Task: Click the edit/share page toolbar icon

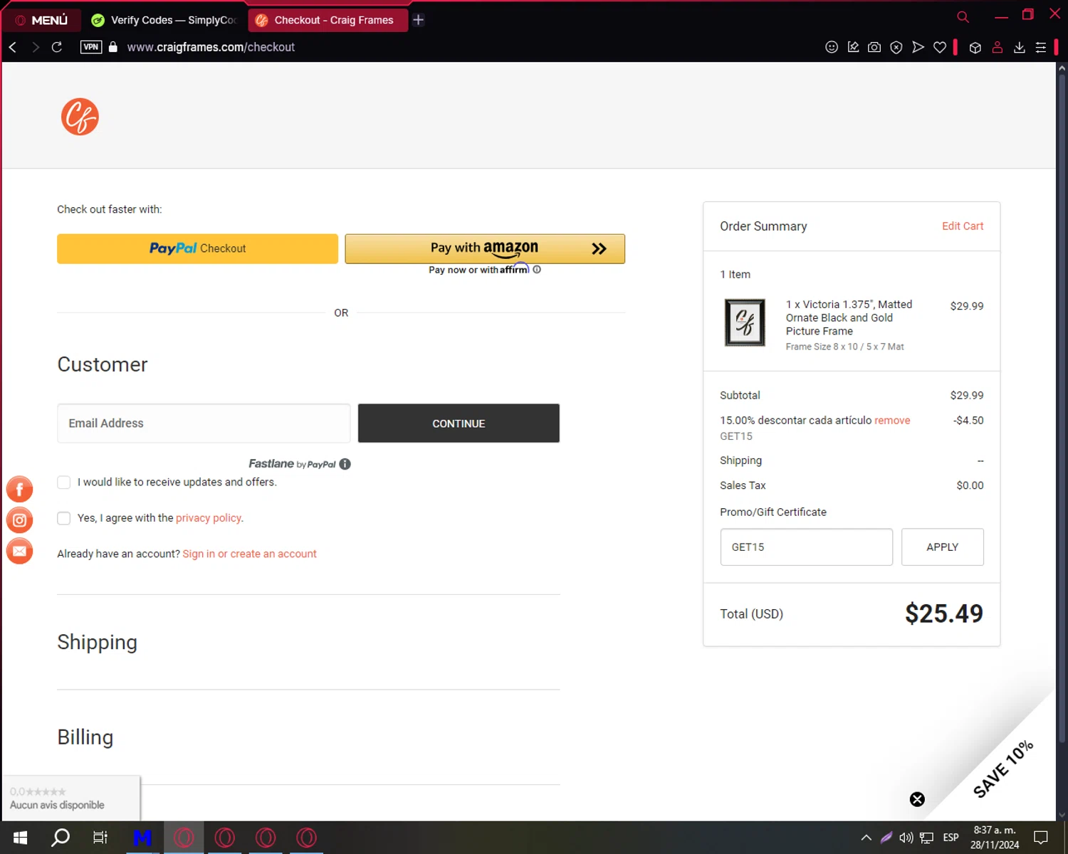Action: click(853, 47)
